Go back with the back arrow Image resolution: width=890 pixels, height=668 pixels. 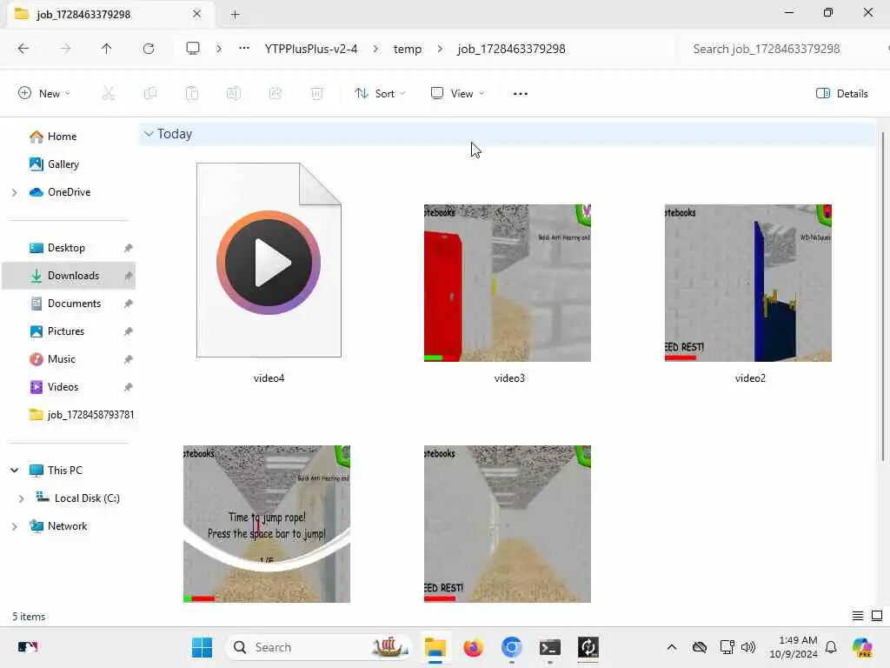coord(23,49)
